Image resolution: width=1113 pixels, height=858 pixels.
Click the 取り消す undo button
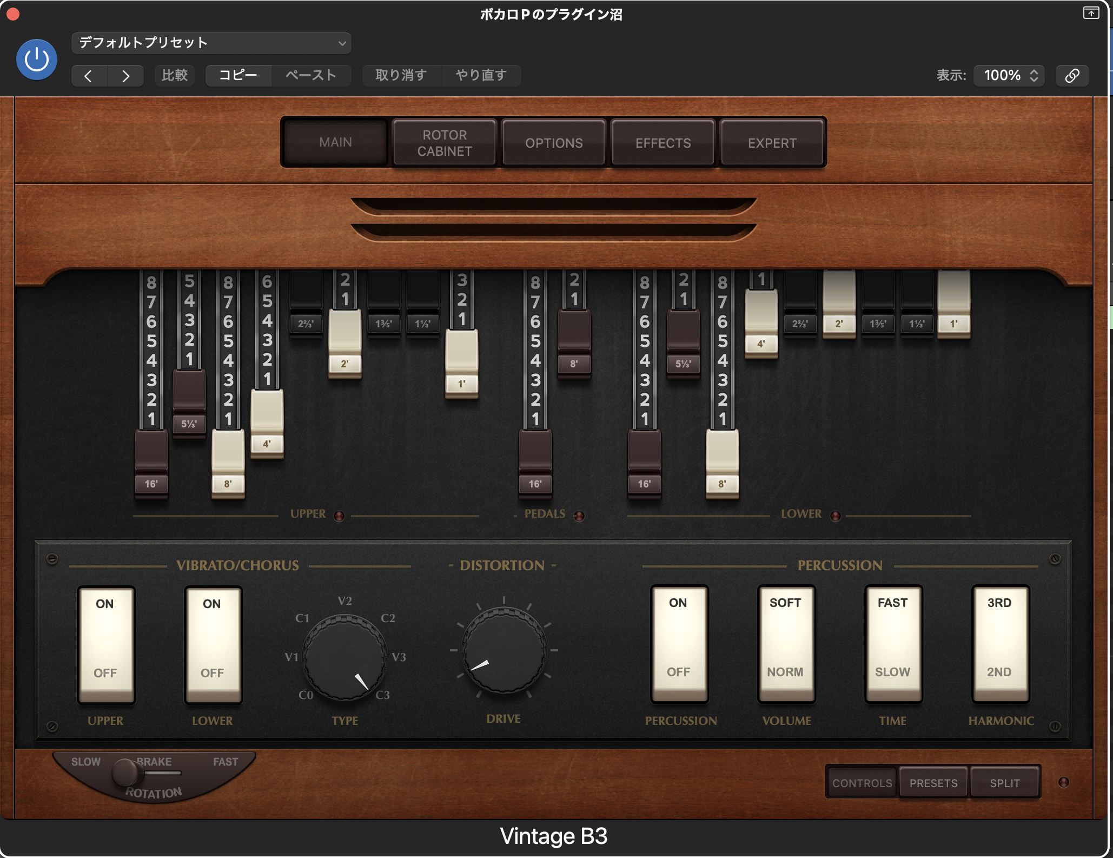click(401, 75)
